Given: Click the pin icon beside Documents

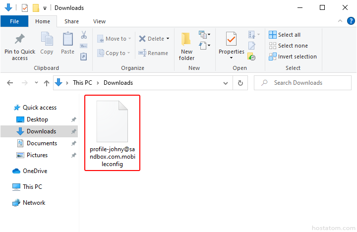Looking at the screenshot, I should pyautogui.click(x=73, y=143).
